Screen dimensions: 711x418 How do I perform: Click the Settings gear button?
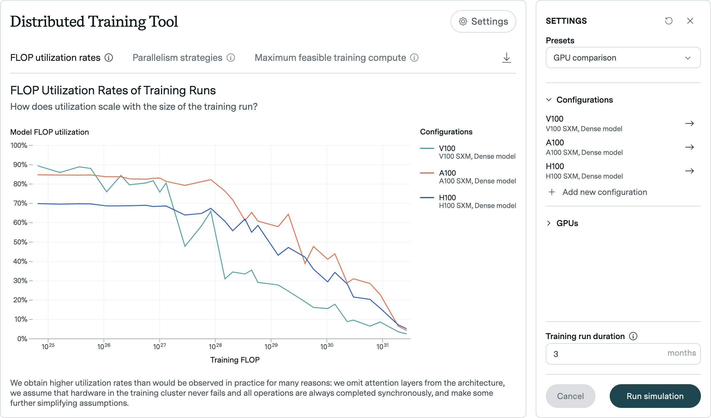pyautogui.click(x=483, y=21)
